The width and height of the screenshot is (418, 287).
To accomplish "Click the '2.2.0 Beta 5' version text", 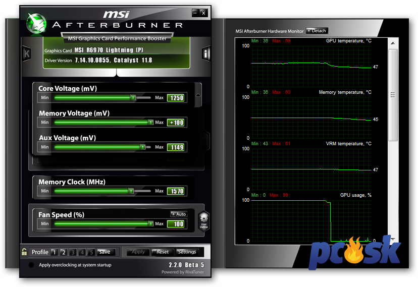I will click(186, 265).
